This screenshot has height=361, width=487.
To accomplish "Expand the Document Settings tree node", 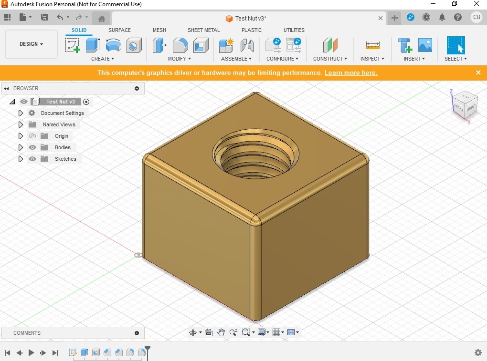I will pos(21,113).
